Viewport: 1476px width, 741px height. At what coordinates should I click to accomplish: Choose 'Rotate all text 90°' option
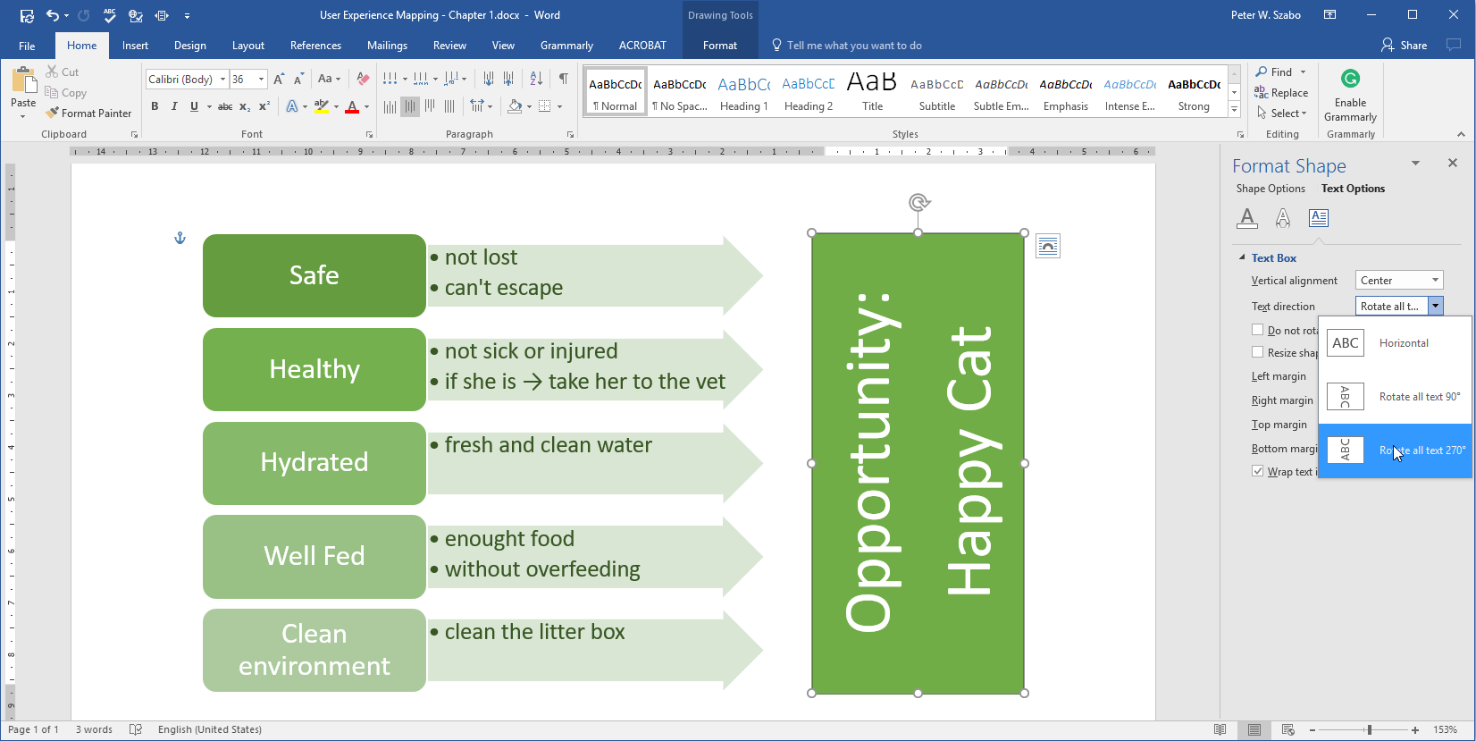[x=1395, y=397]
